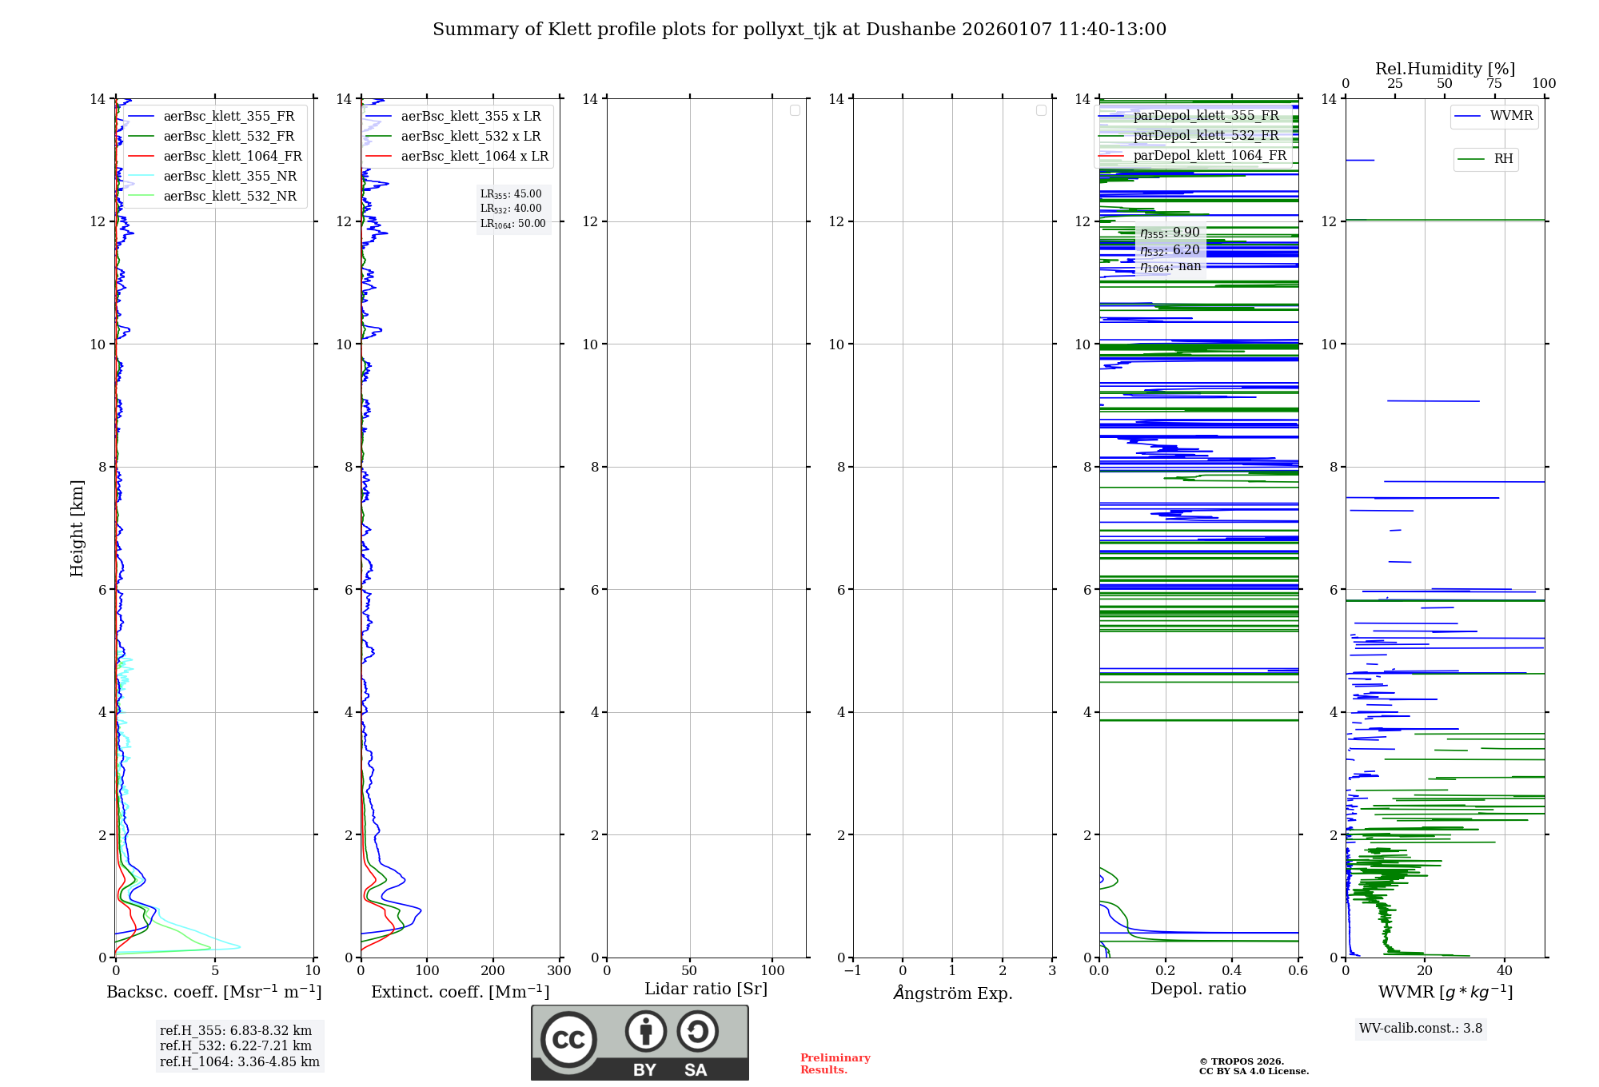The height and width of the screenshot is (1087, 1599).
Task: Click the Rel.Humidity [%] top axis label
Action: pyautogui.click(x=1445, y=69)
